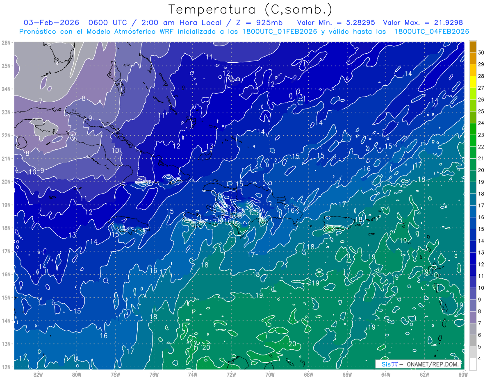
Task: Click the dark blue colorbar segment between 12 and 13
Action: (x=473, y=258)
